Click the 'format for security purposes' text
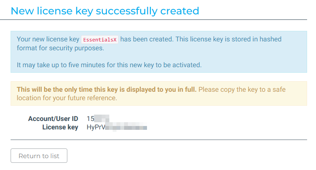 pyautogui.click(x=60, y=48)
